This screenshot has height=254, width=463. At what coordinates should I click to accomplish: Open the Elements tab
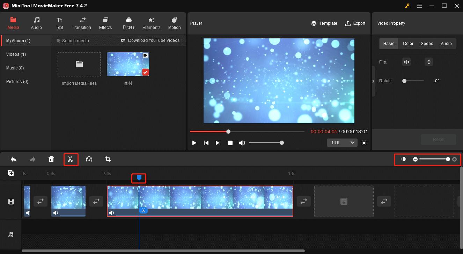tap(151, 23)
